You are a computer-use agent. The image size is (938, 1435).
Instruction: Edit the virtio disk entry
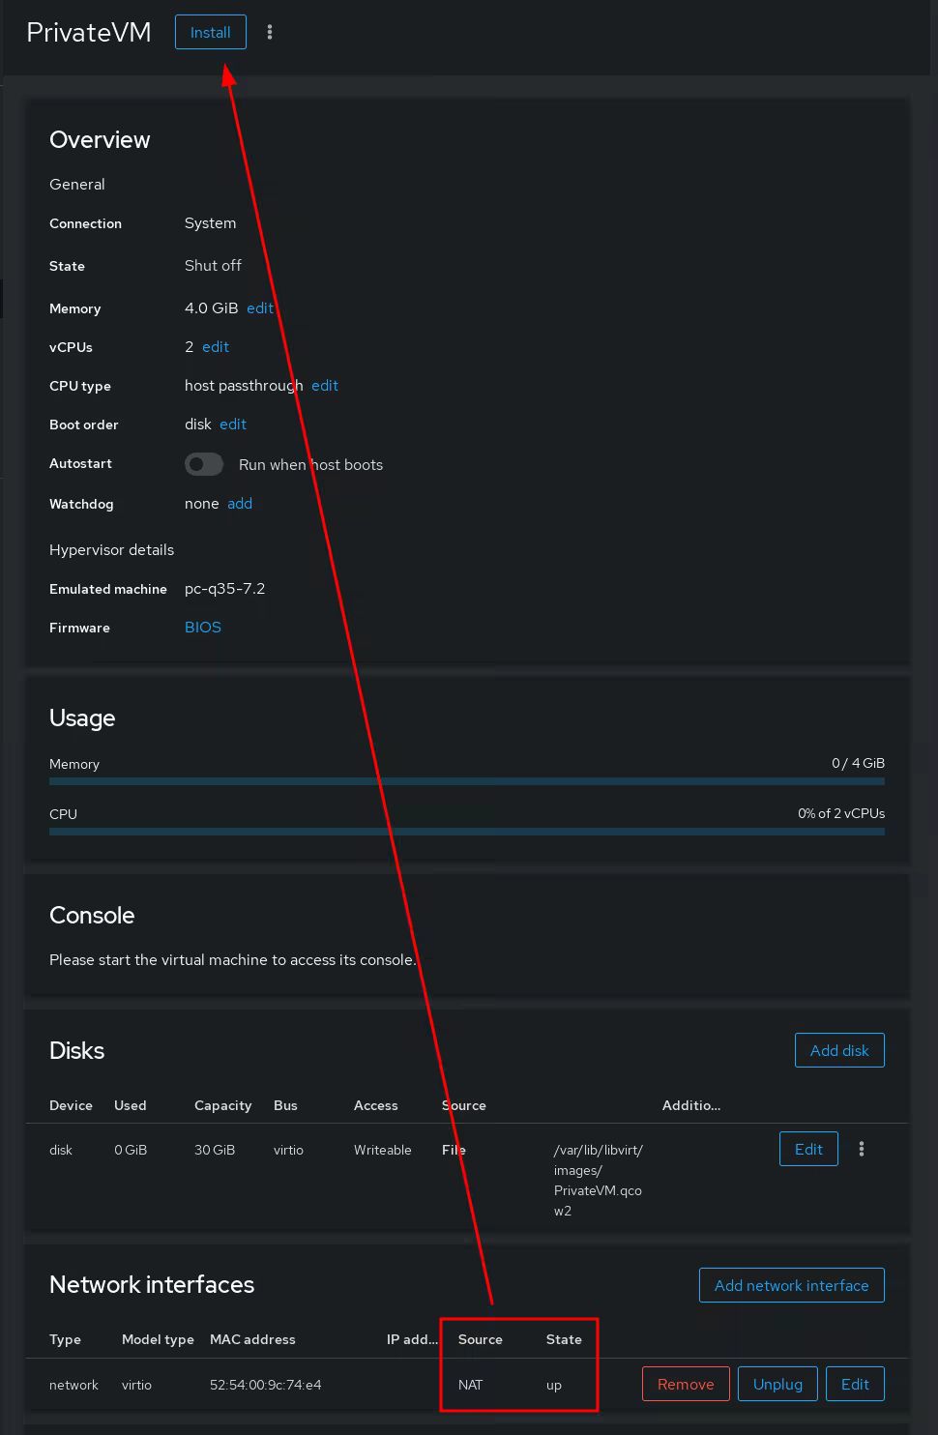[807, 1149]
